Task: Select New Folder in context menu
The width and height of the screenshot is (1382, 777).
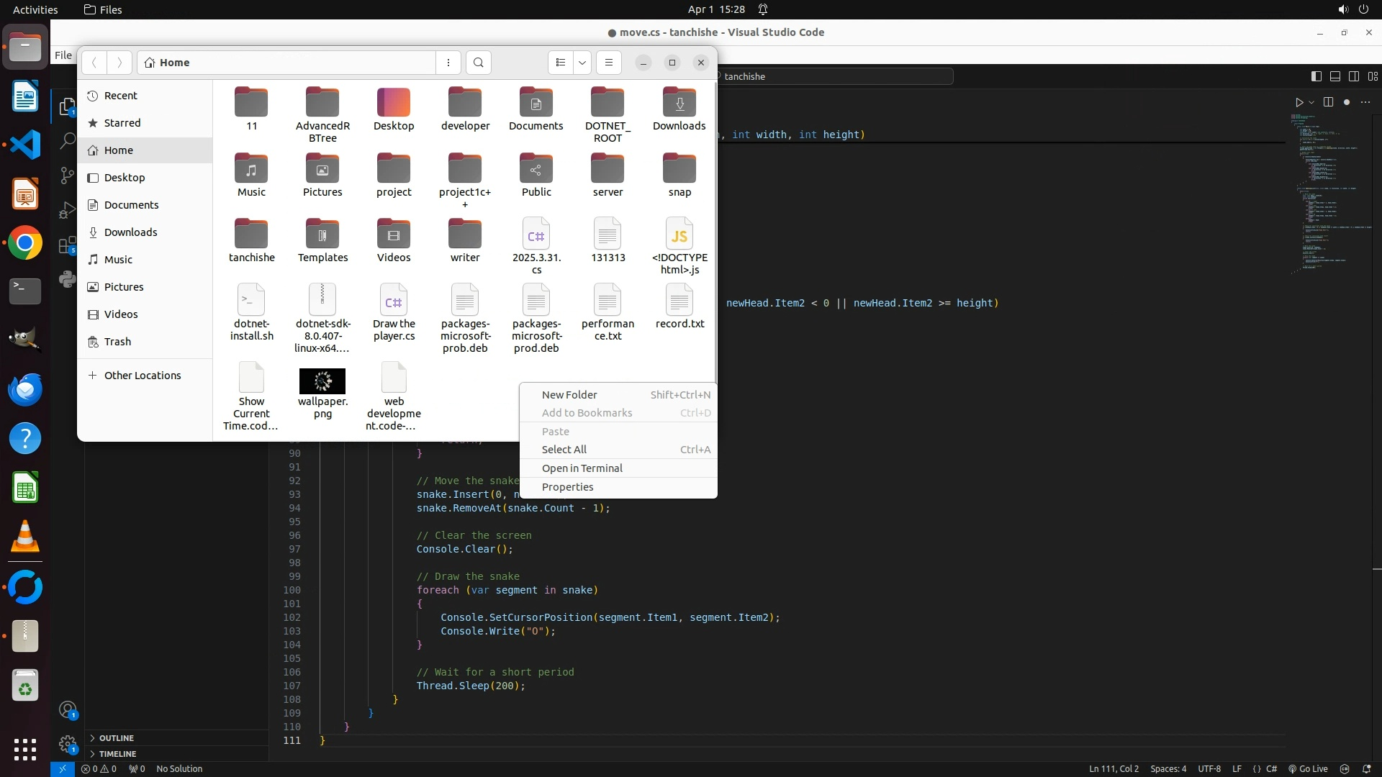Action: click(x=569, y=395)
